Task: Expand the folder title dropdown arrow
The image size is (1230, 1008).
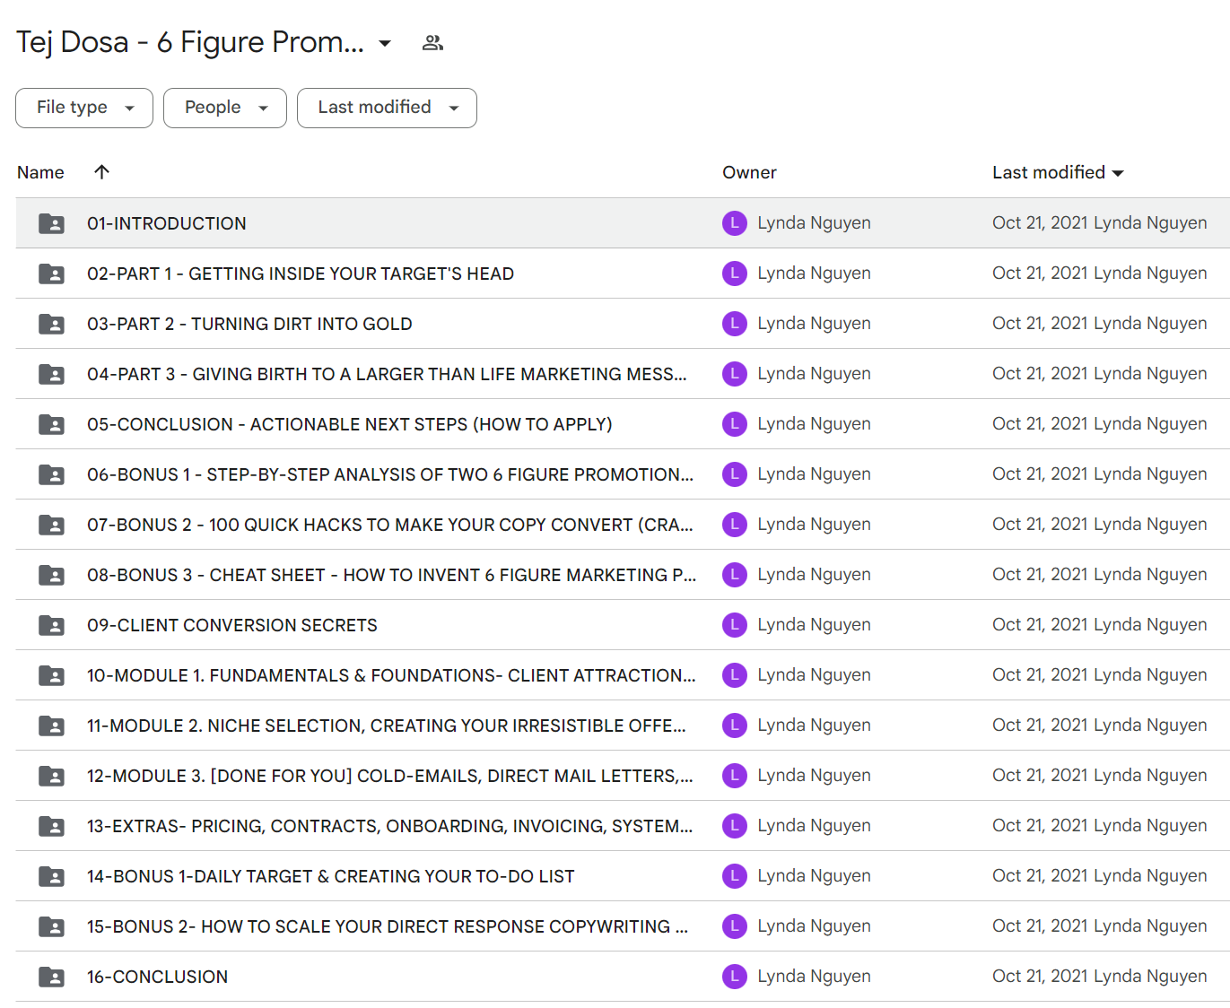Action: [385, 43]
